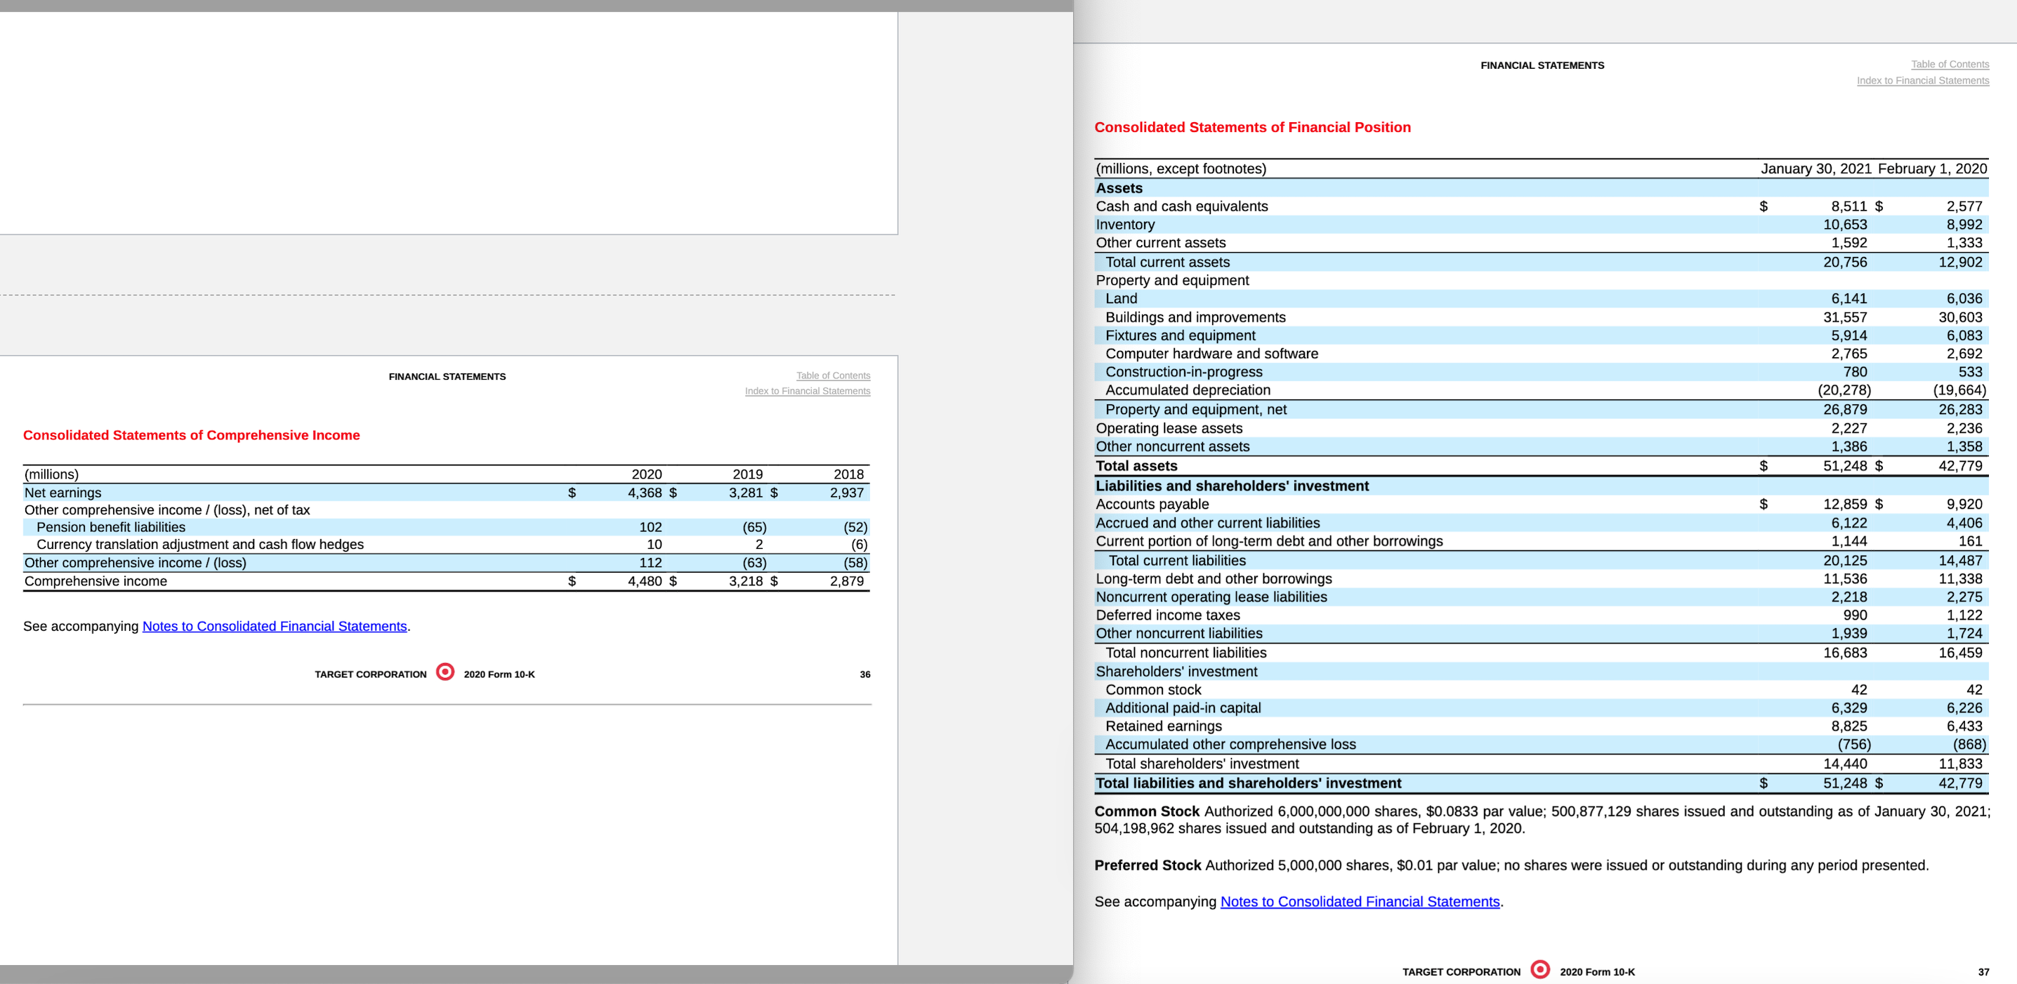The width and height of the screenshot is (2017, 984).
Task: Click the Accumulated depreciation row
Action: tap(1188, 390)
